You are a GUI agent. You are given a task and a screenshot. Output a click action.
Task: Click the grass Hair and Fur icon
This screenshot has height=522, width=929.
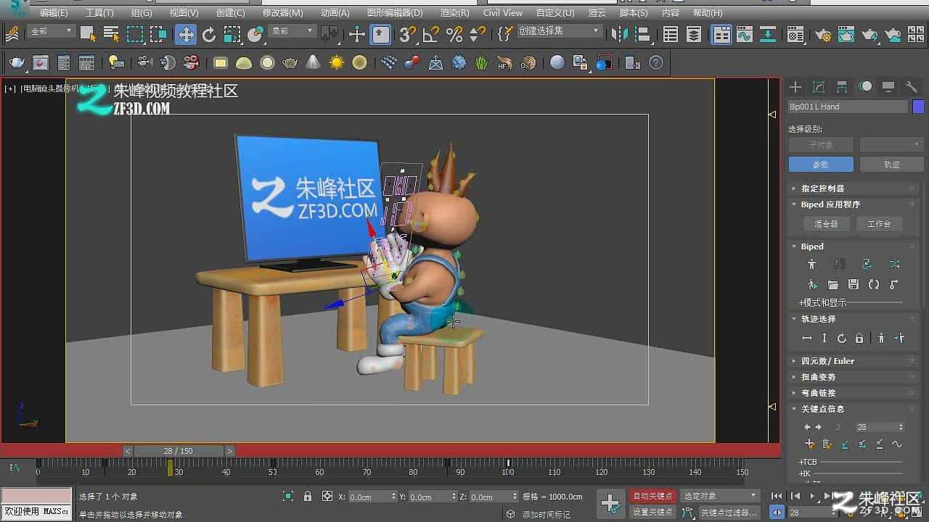point(482,63)
